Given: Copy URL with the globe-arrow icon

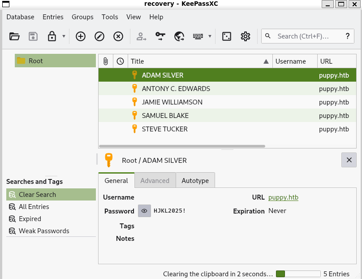Looking at the screenshot, I should coord(179,36).
